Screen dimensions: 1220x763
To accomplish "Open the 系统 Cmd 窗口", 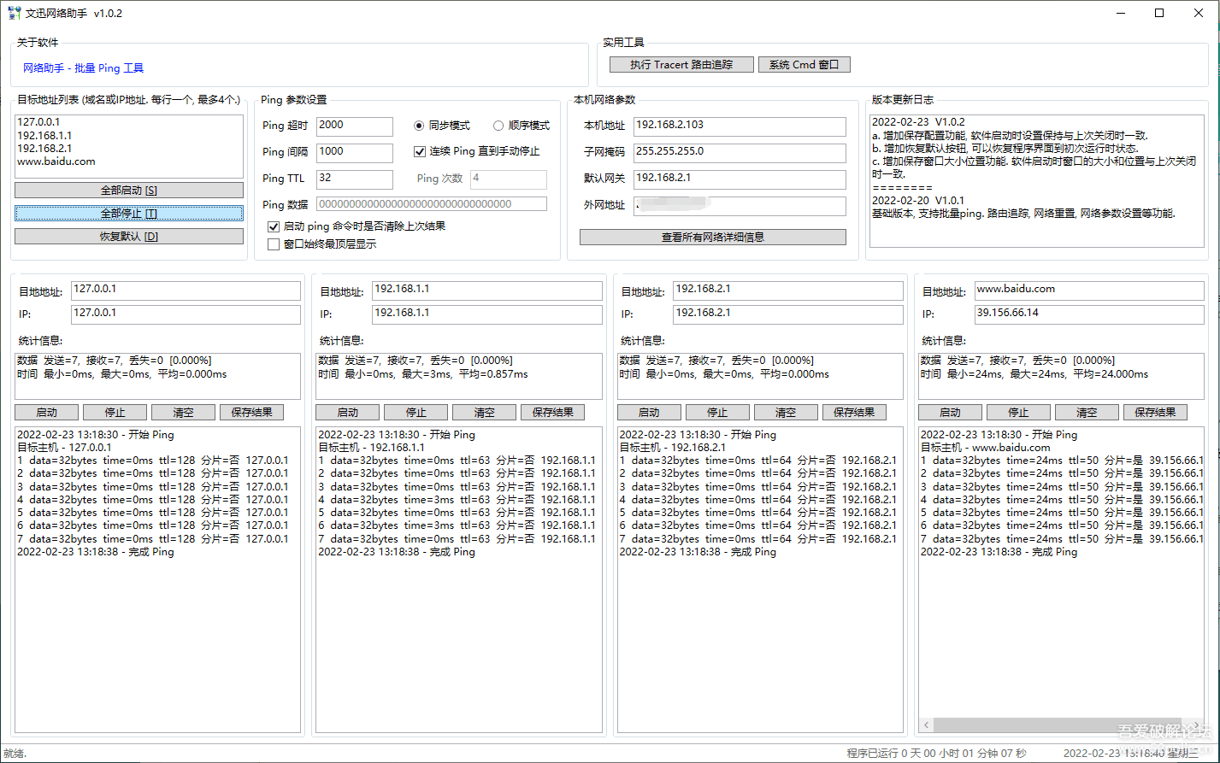I will point(804,64).
